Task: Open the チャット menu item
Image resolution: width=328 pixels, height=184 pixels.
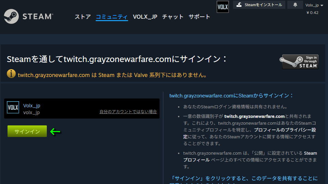Action: [173, 17]
